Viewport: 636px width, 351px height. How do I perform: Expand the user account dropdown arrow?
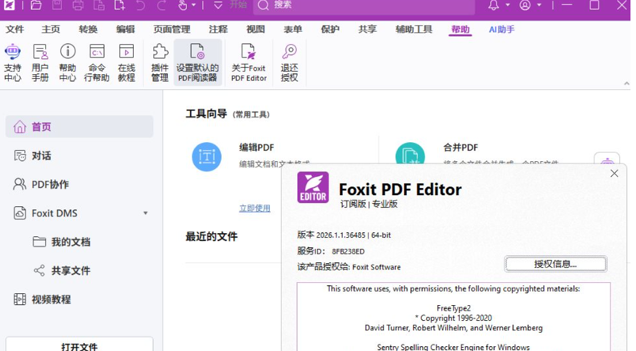pyautogui.click(x=539, y=6)
